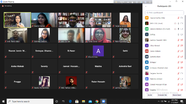Open the settings gear in the language bar
Image resolution: width=186 pixels, height=104 pixels.
(137, 2)
